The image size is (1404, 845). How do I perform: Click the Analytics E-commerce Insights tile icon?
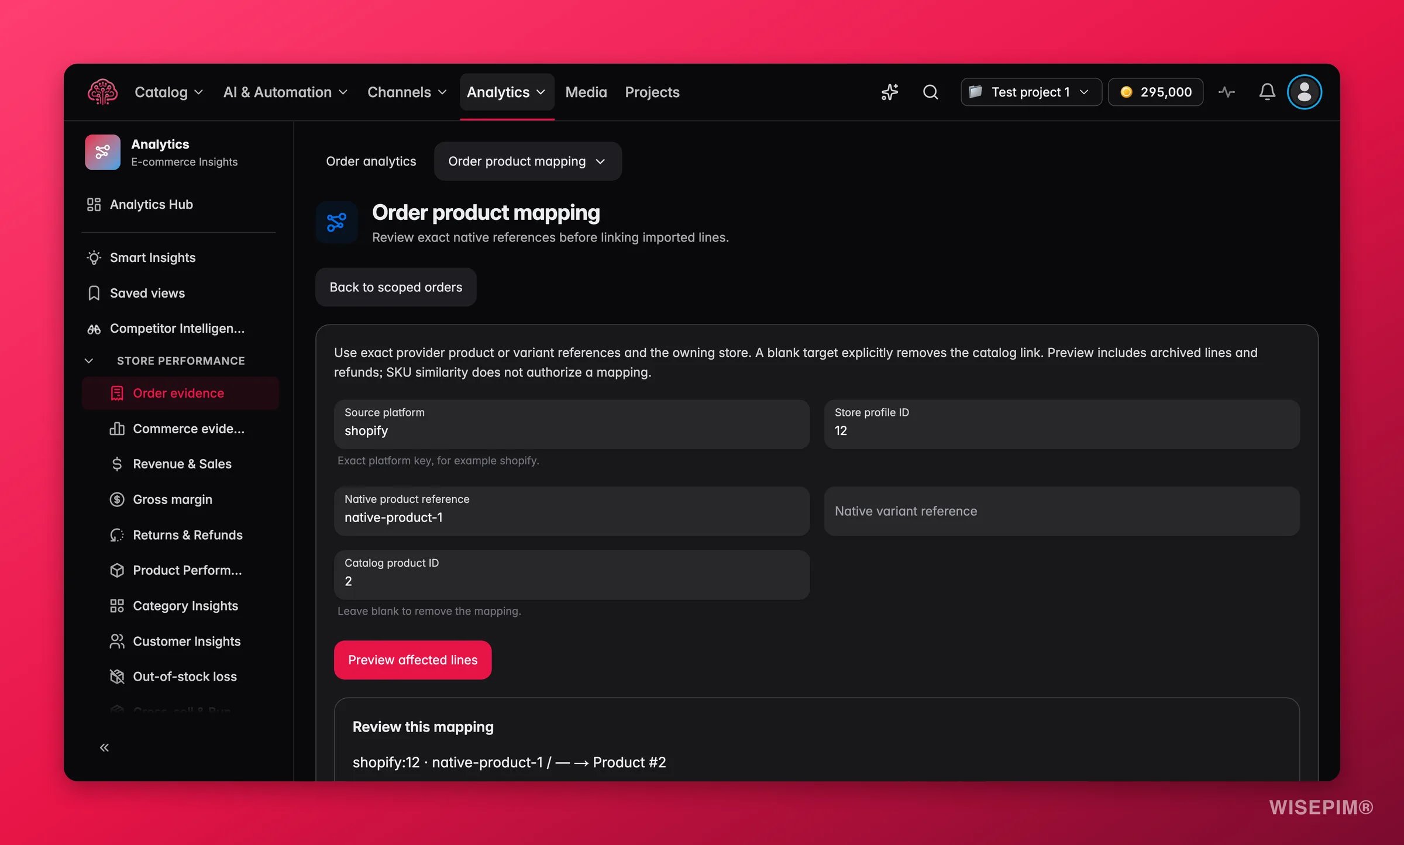pyautogui.click(x=102, y=152)
